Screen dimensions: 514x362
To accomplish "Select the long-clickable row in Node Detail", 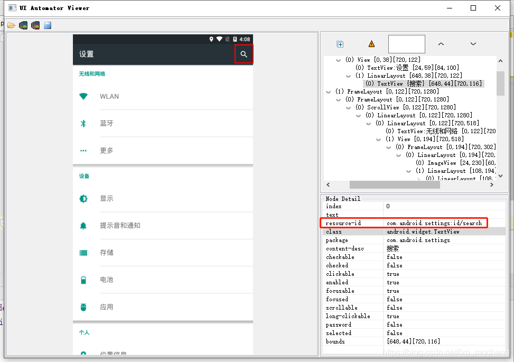I will click(x=414, y=316).
